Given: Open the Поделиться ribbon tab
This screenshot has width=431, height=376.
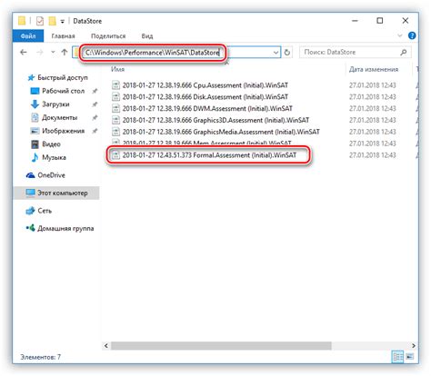Looking at the screenshot, I should pos(108,36).
